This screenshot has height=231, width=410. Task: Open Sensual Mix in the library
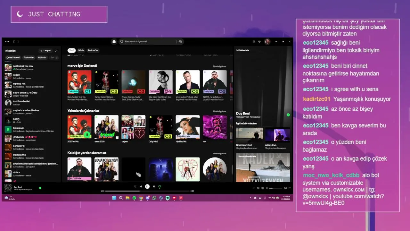tap(32, 147)
